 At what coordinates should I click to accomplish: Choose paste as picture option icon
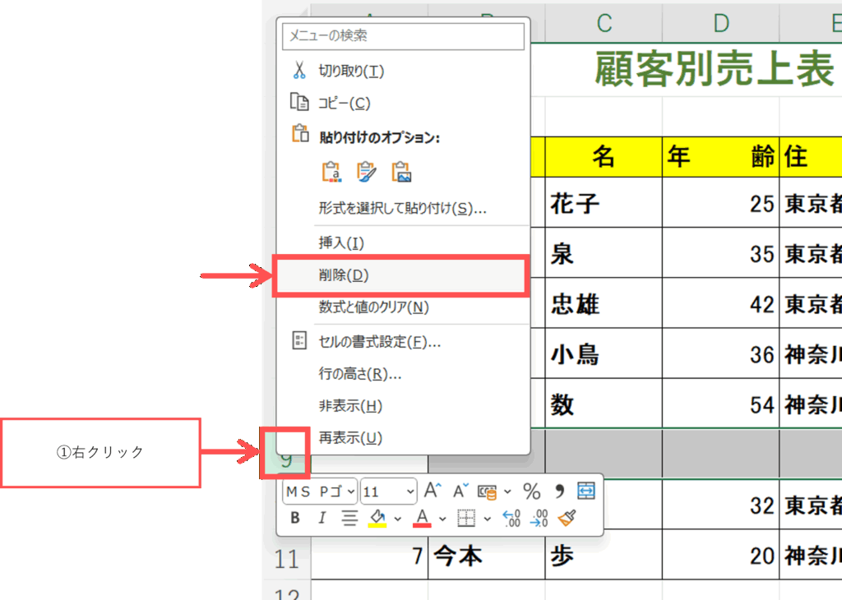coord(401,172)
